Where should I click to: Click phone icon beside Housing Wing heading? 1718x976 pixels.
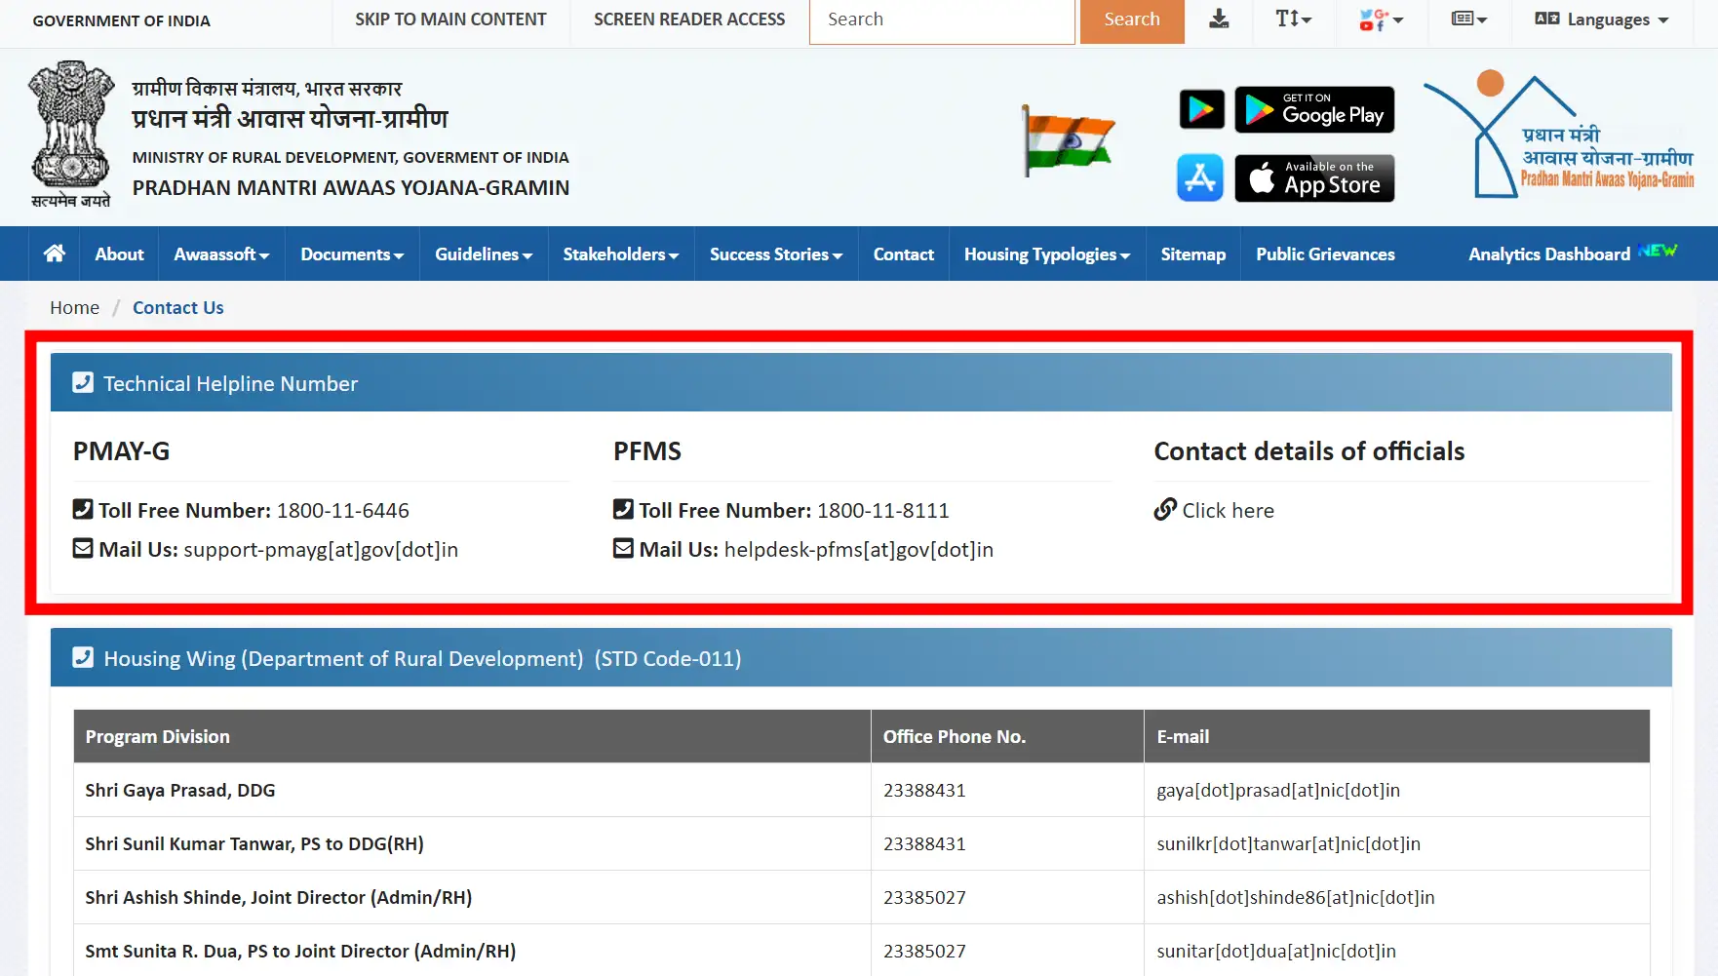[83, 657]
